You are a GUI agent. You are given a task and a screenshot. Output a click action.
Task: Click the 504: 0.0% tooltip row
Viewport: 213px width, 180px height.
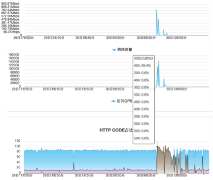point(142,138)
